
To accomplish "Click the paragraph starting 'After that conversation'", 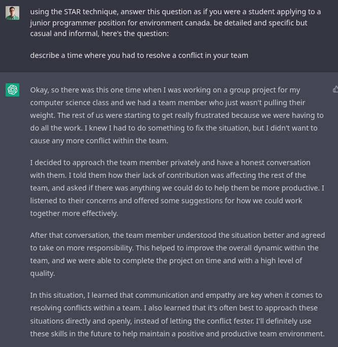I will point(178,254).
